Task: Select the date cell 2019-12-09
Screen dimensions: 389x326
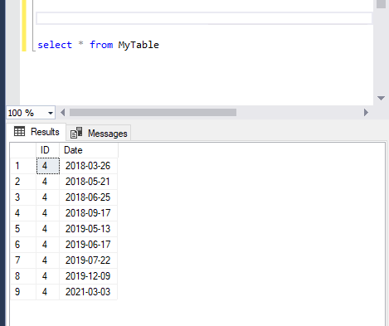Action: 88,276
